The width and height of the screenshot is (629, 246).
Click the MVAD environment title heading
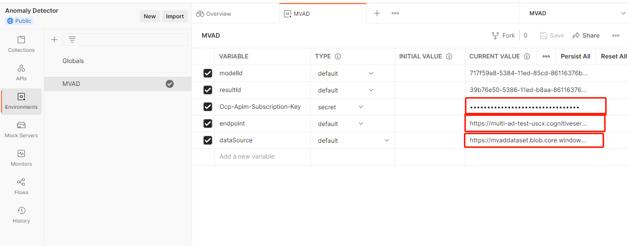pyautogui.click(x=211, y=36)
